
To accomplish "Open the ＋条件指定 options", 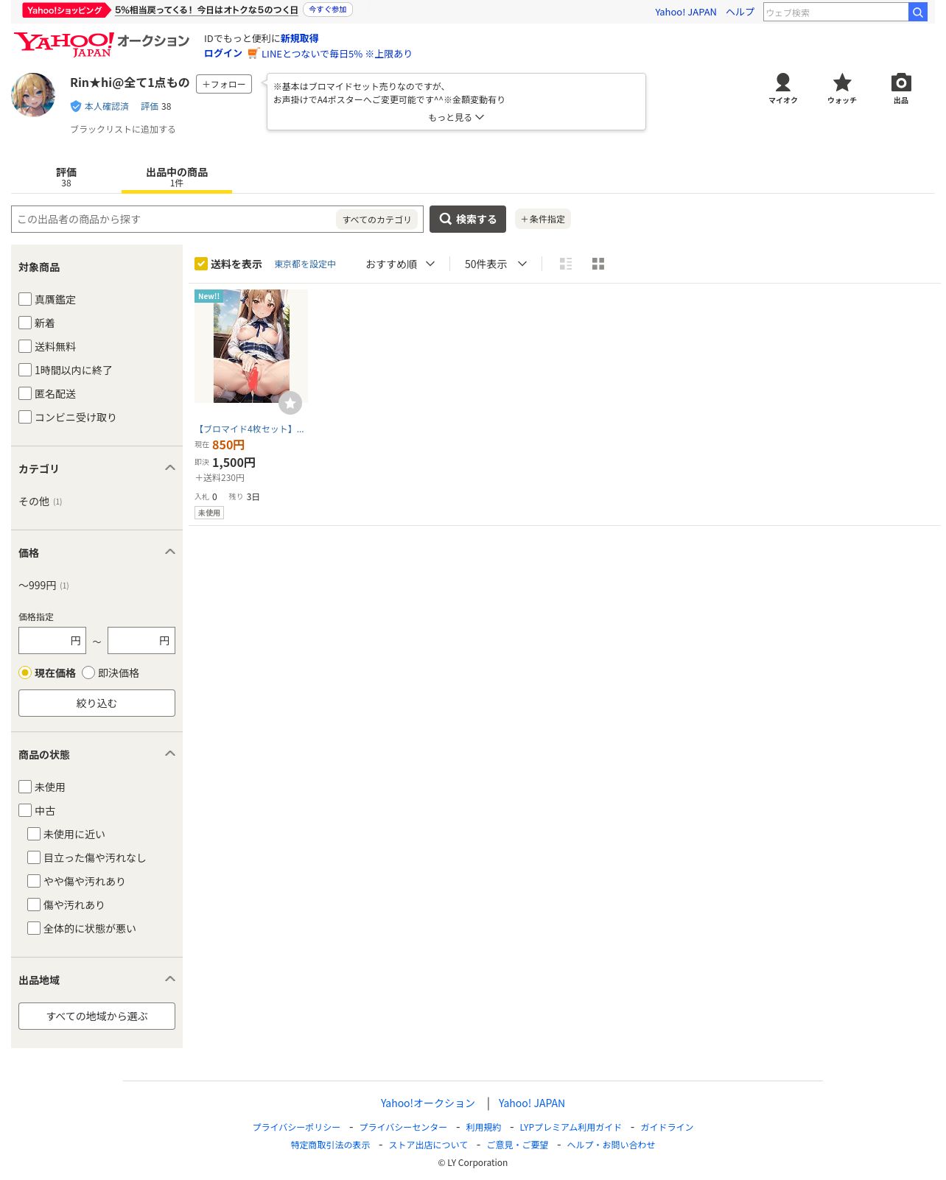I will pos(543,219).
